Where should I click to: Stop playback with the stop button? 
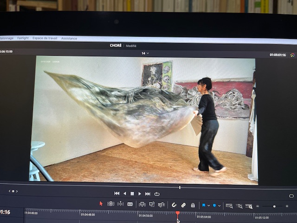click(132, 194)
